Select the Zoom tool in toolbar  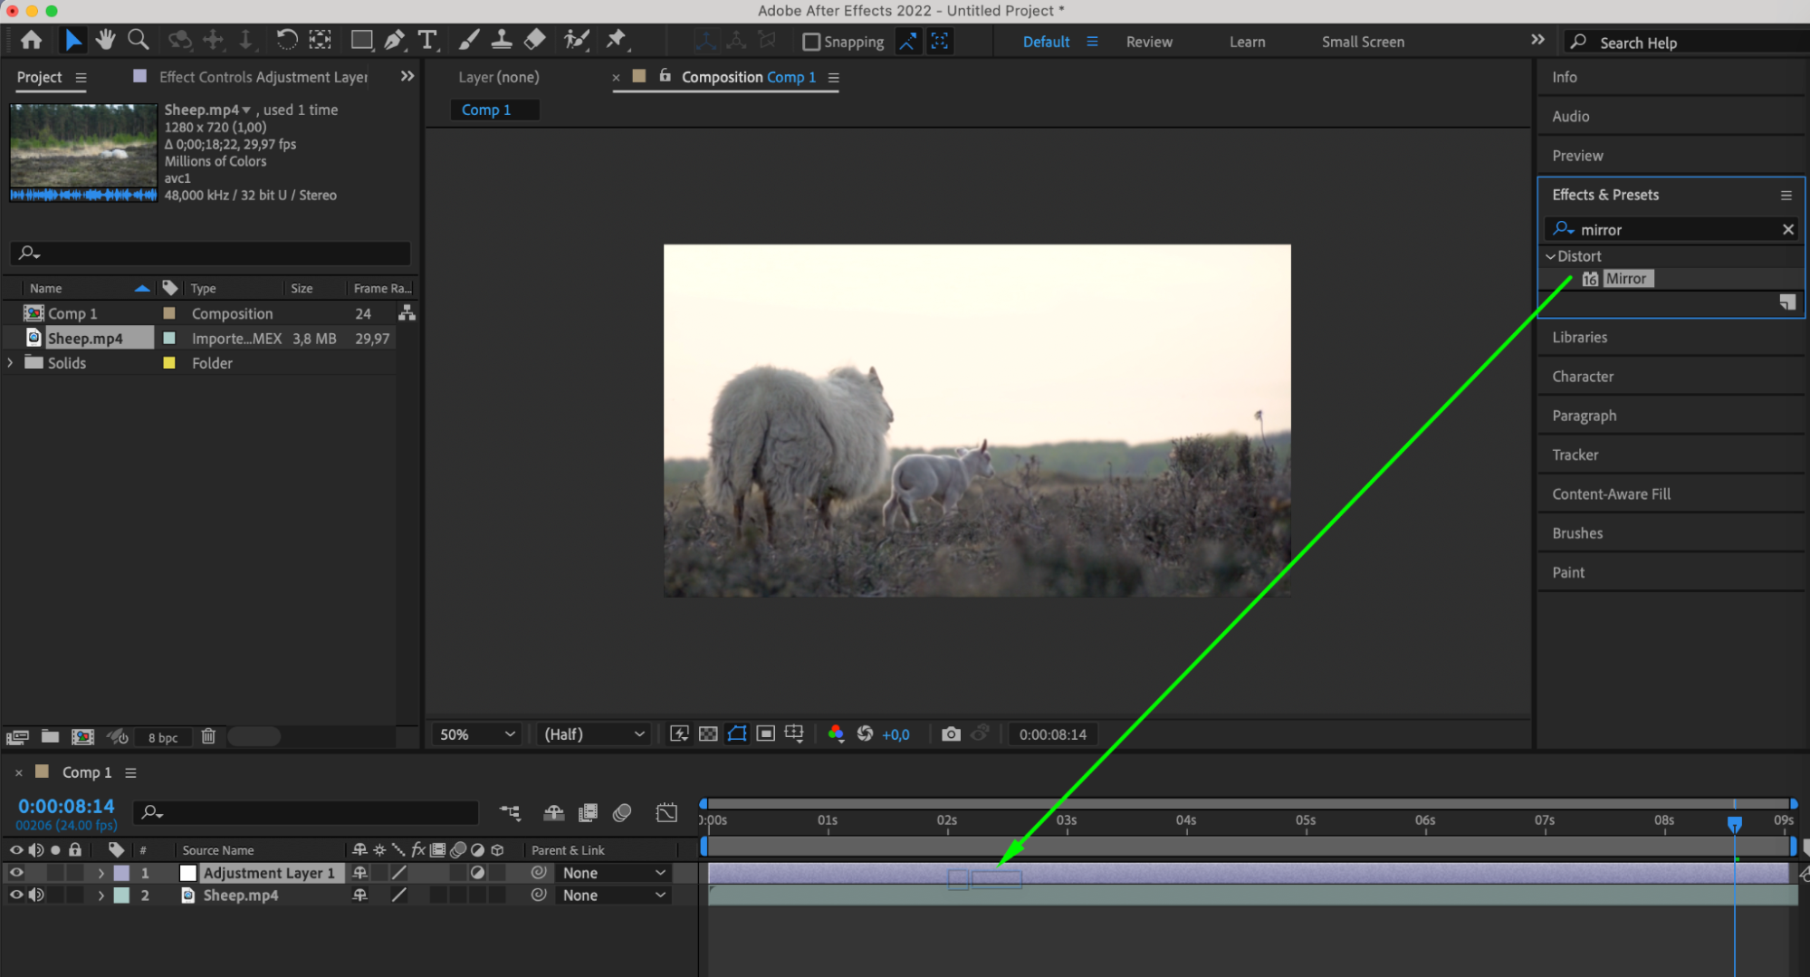[139, 40]
